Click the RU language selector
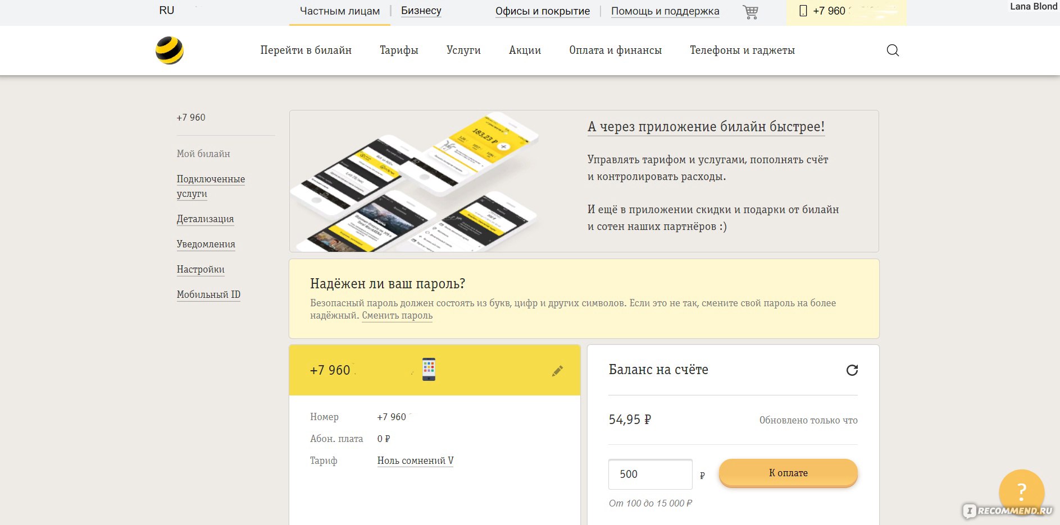This screenshot has height=525, width=1060. tap(167, 11)
